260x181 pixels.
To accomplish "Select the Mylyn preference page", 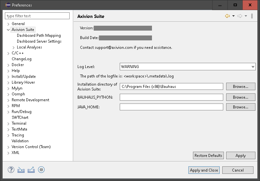I will coord(17,88).
